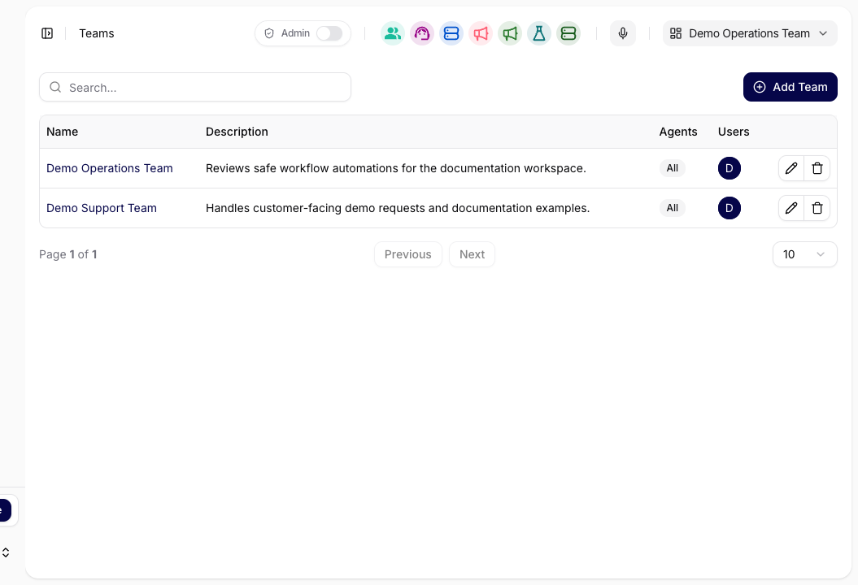Open the Demo Operations Team link
This screenshot has width=858, height=585.
(110, 168)
